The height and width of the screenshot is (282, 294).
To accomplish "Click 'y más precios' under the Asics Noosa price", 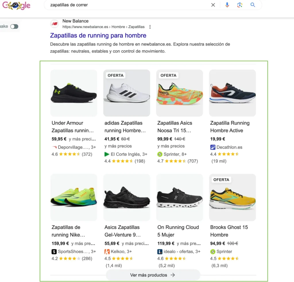I will tap(171, 146).
